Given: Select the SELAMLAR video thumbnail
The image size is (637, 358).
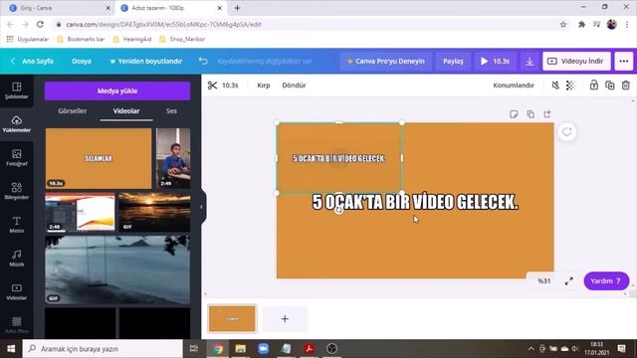Looking at the screenshot, I should pyautogui.click(x=99, y=158).
